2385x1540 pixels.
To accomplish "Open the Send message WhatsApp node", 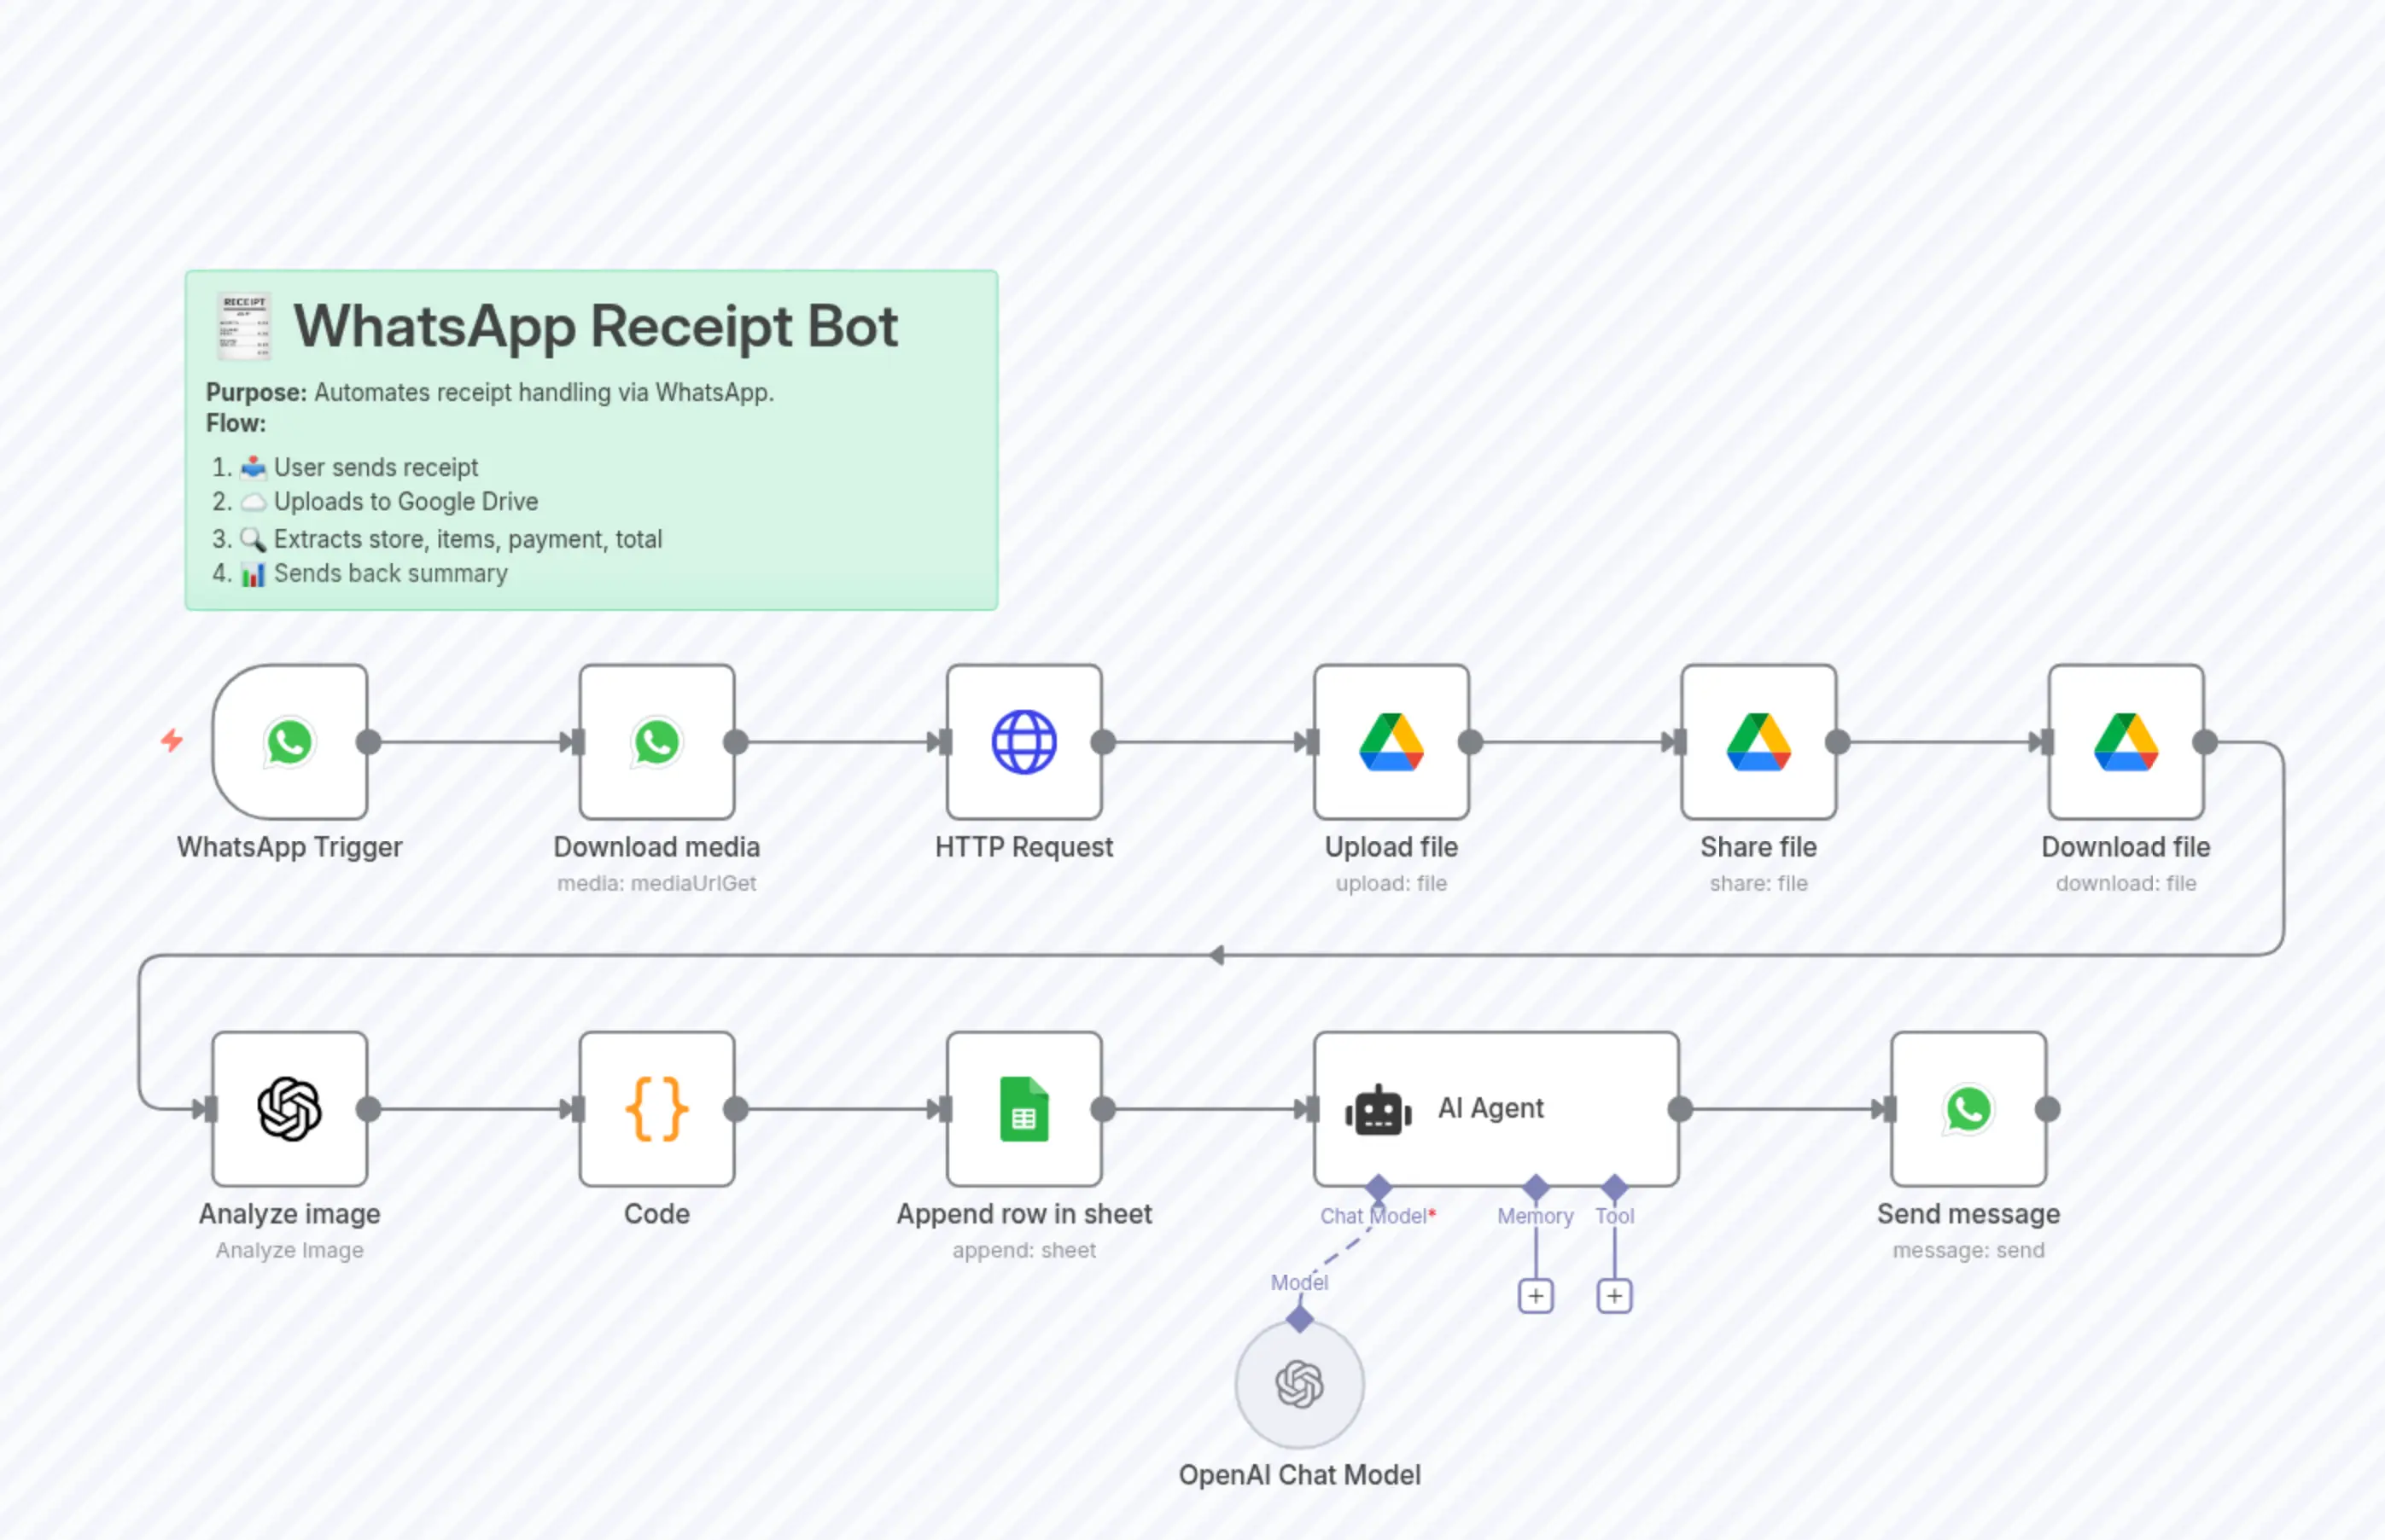I will pyautogui.click(x=1967, y=1108).
